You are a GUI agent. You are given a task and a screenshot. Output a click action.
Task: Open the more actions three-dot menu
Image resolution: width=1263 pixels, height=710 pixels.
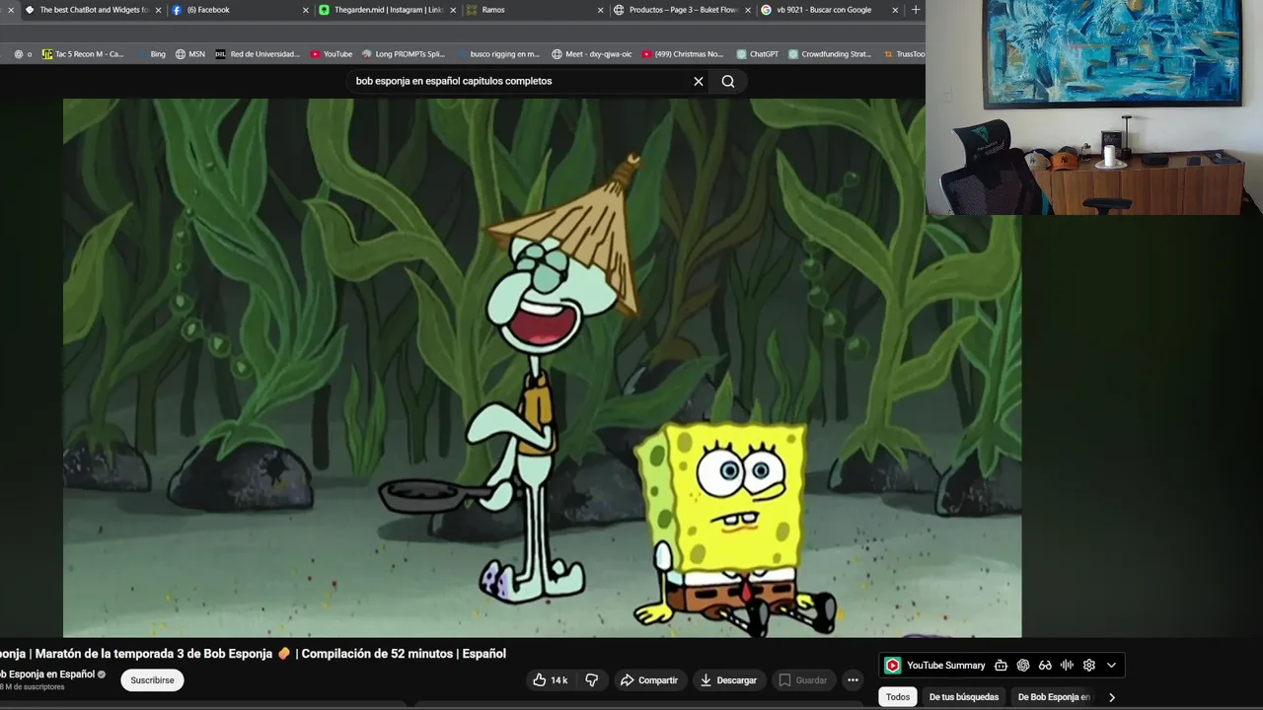pyautogui.click(x=853, y=680)
